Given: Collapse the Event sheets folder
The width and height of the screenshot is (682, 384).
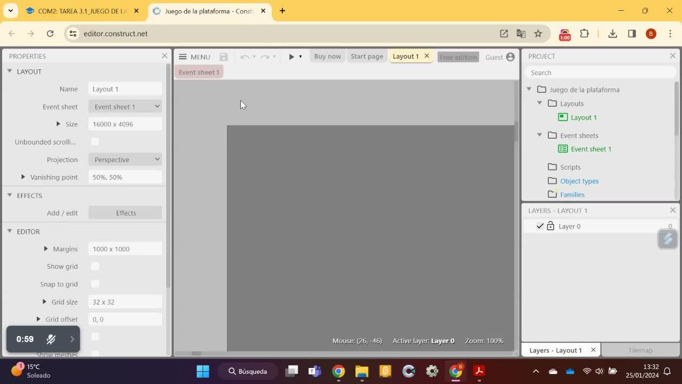Looking at the screenshot, I should [540, 135].
